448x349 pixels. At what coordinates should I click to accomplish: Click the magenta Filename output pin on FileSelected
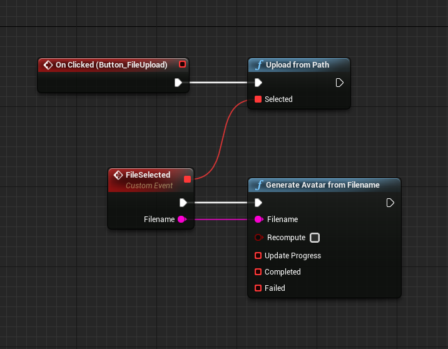point(182,220)
